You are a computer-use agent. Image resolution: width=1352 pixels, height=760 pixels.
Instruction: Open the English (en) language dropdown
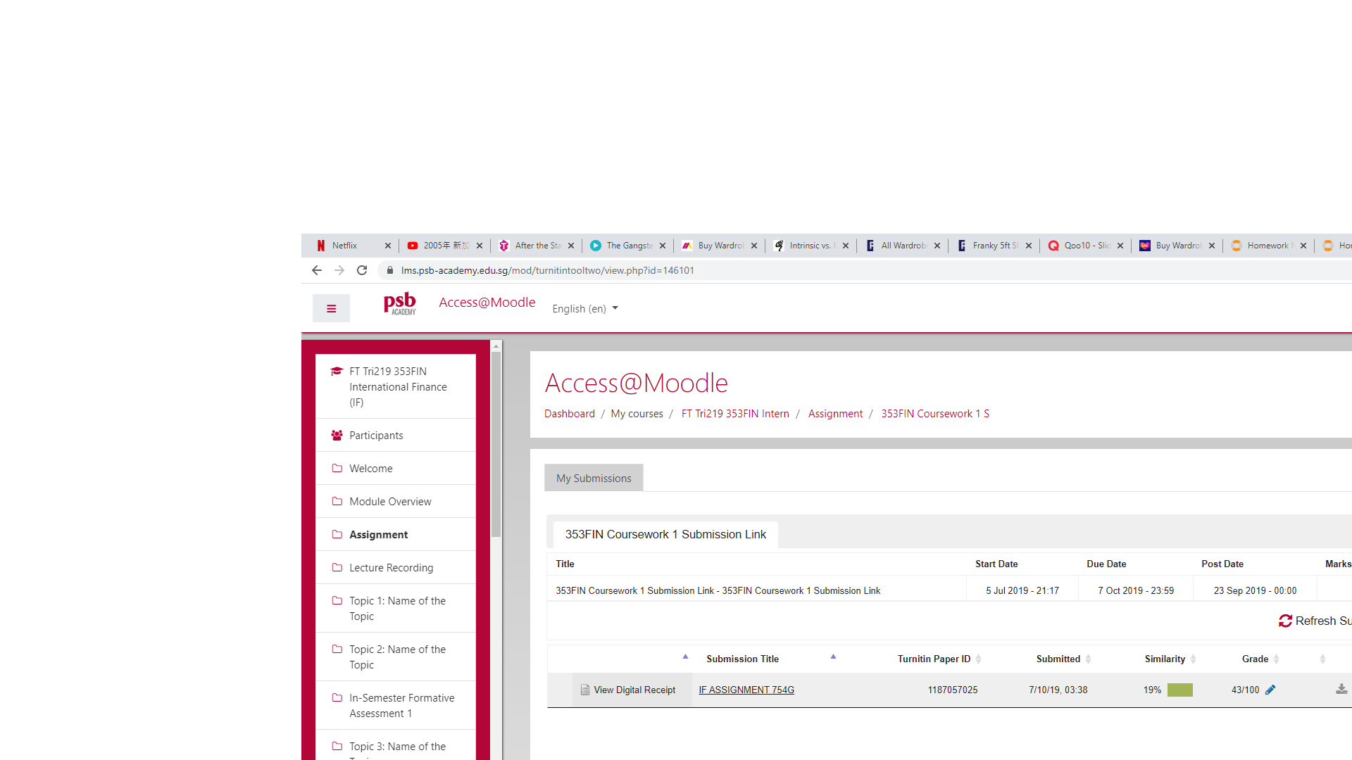(584, 308)
